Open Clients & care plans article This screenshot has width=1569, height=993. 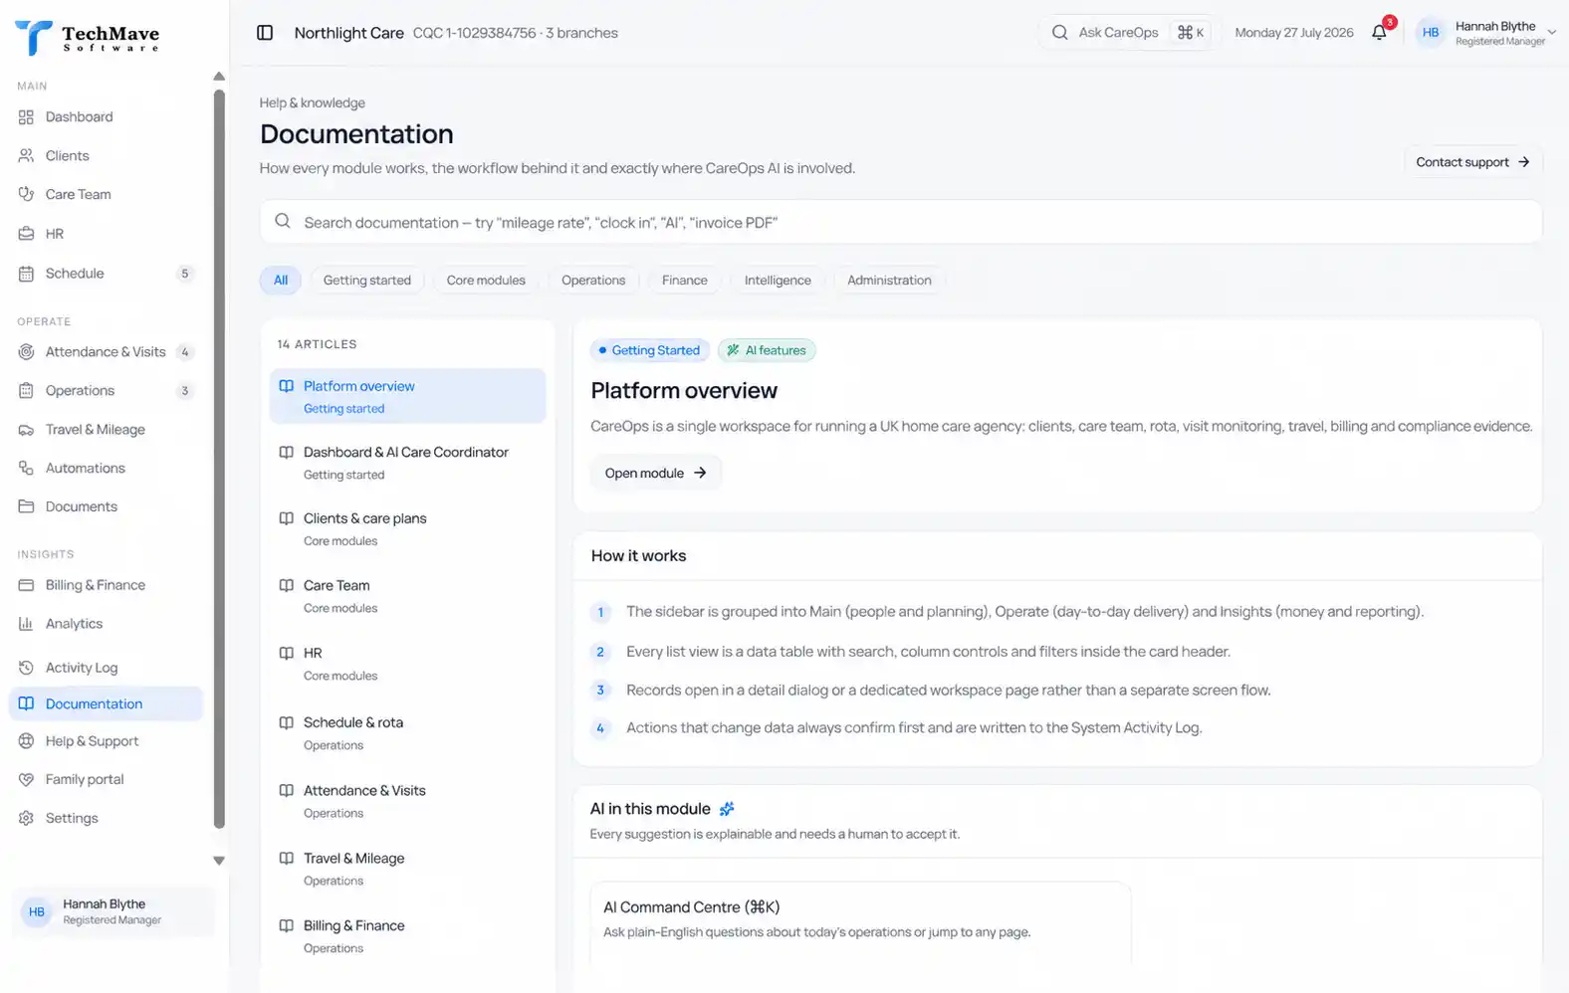pyautogui.click(x=407, y=529)
